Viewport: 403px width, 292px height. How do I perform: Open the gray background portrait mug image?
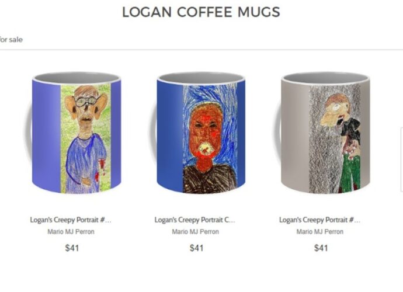pos(322,133)
